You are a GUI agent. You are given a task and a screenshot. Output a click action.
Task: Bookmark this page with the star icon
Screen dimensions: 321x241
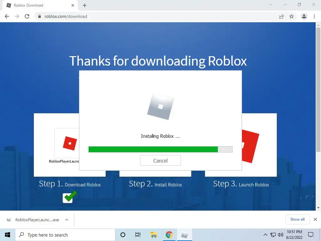click(292, 16)
